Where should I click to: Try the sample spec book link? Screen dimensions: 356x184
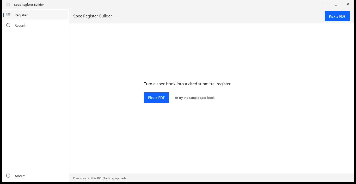coord(195,98)
